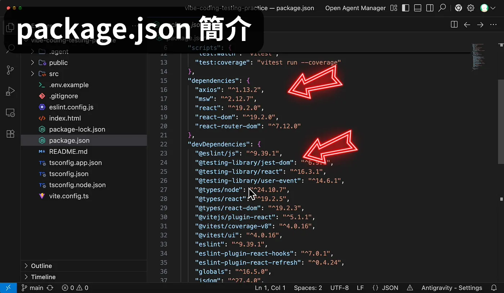Viewport: 504px width, 293px height.
Task: Open the Remote Explorer activity icon
Action: tap(10, 113)
